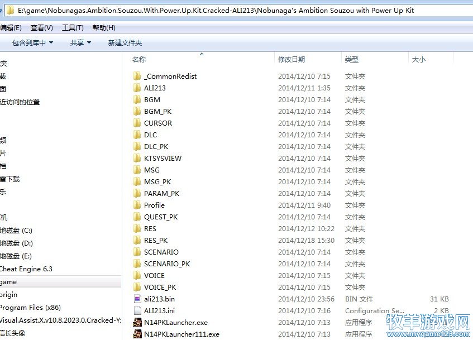The height and width of the screenshot is (340, 473).
Task: Click the ALI213.ini file icon
Action: click(x=137, y=310)
